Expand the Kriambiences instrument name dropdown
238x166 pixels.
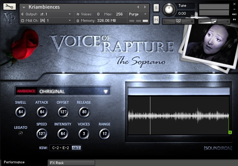24,7
